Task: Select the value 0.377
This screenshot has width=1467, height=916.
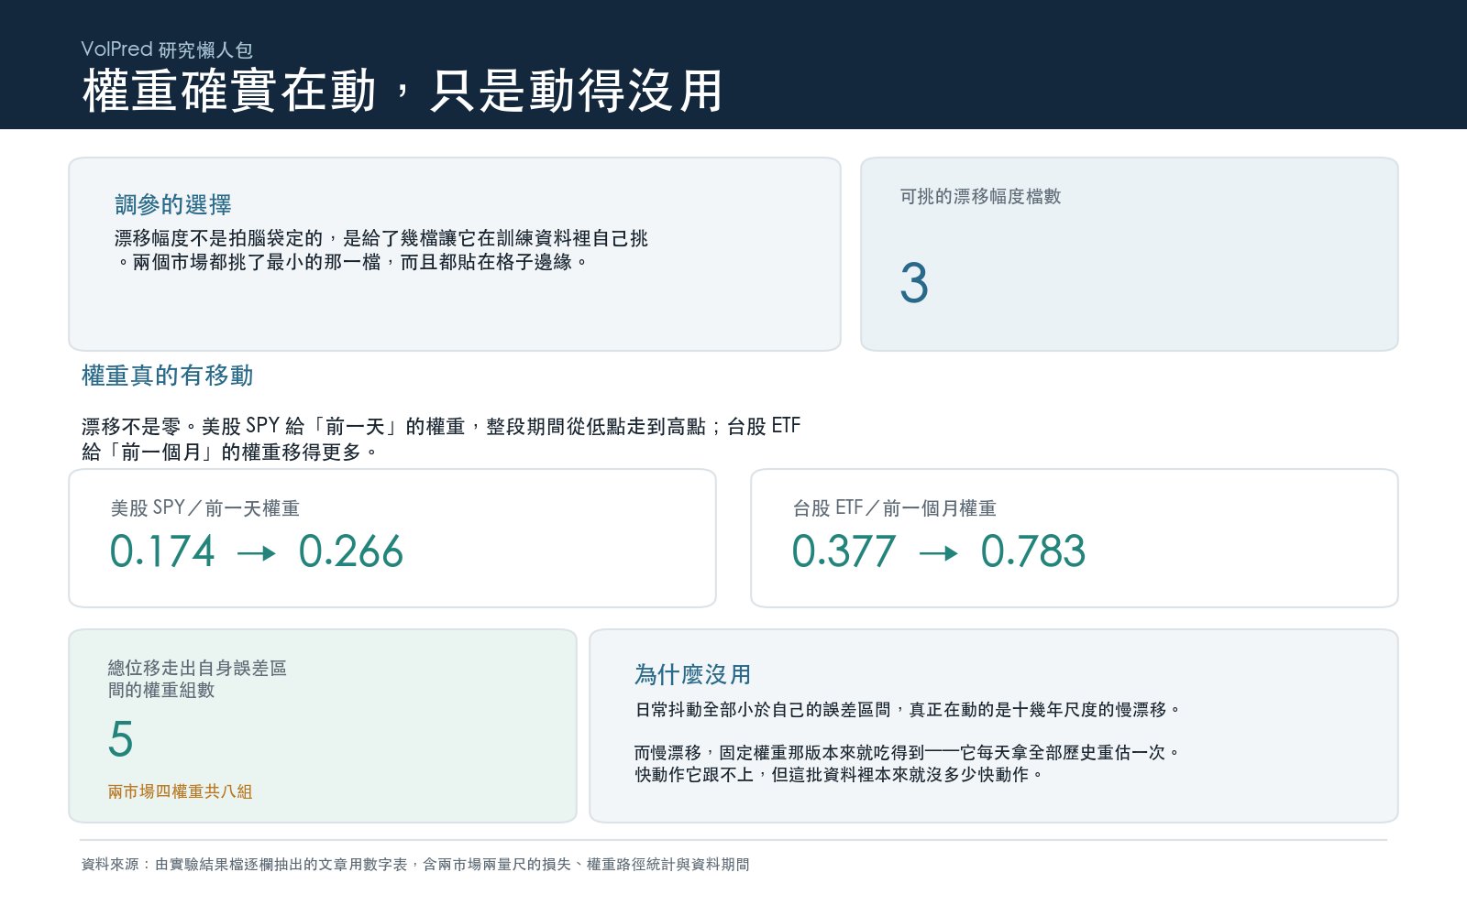Action: [x=844, y=551]
